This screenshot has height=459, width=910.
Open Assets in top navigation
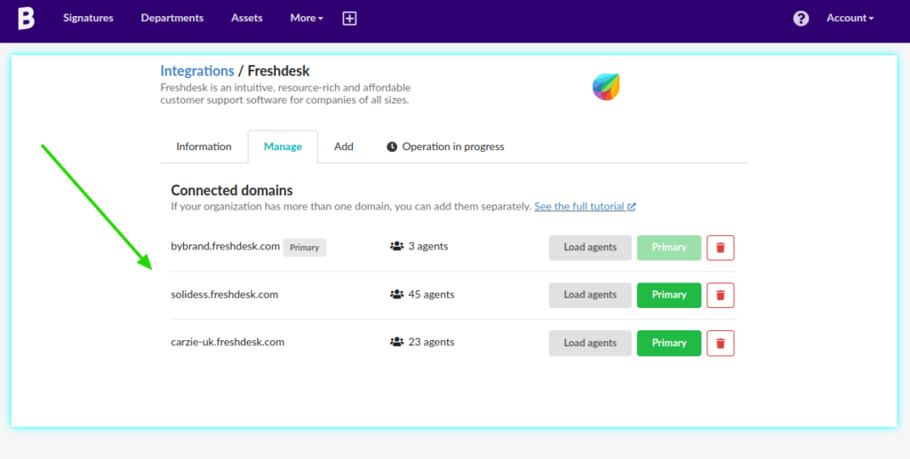pyautogui.click(x=247, y=18)
